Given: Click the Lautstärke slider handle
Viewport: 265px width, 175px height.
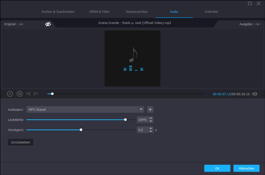Looking at the screenshot, I should (x=125, y=120).
